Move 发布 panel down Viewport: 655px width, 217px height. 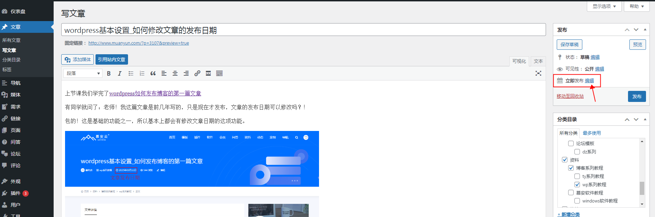coord(636,30)
